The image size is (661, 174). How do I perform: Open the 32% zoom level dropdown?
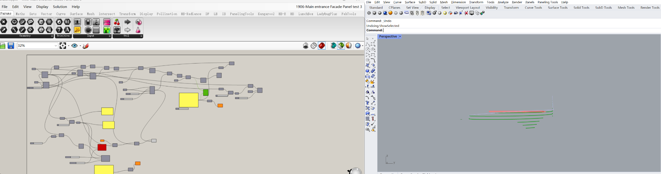[x=56, y=46]
